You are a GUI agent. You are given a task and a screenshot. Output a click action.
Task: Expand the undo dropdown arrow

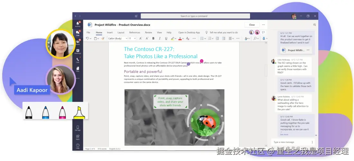pos(90,39)
